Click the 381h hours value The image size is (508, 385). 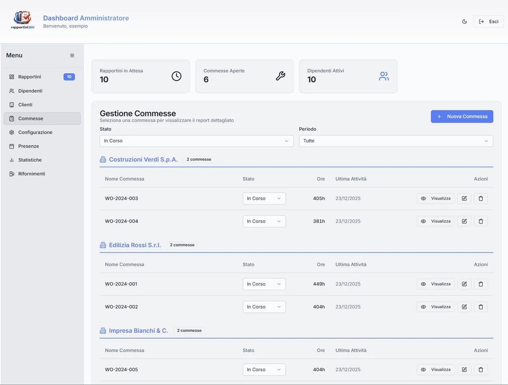[x=319, y=221]
